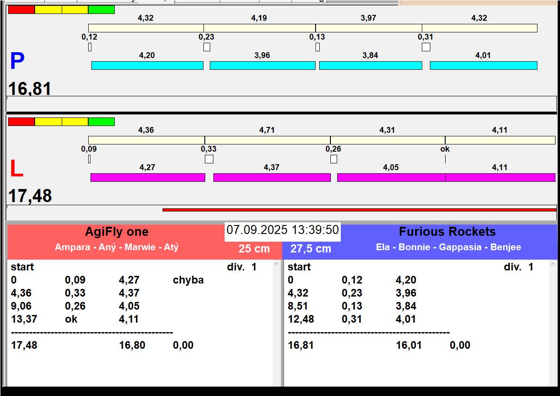Click the blue lane letter P
The width and height of the screenshot is (560, 396).
(17, 62)
